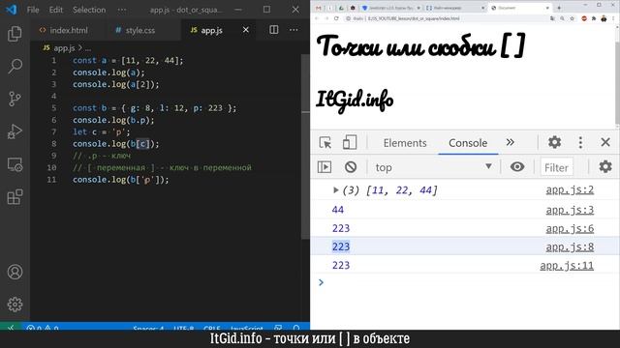Open editor More Actions ellipsis
This screenshot has height=348, width=620.
click(x=294, y=30)
